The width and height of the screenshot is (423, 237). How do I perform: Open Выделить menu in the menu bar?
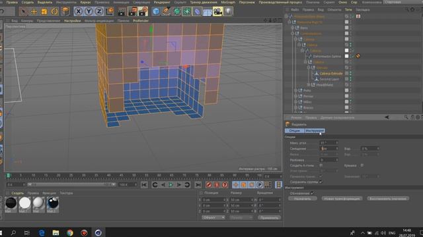tap(45, 2)
